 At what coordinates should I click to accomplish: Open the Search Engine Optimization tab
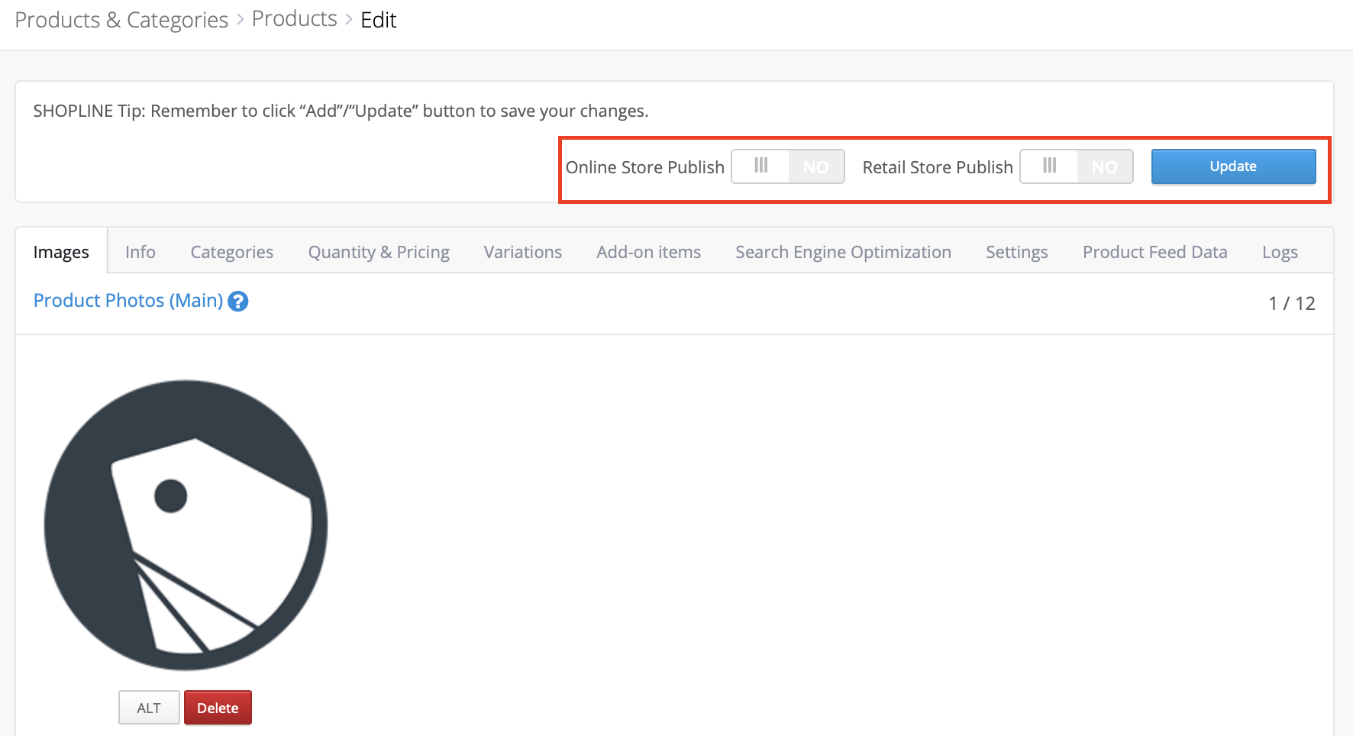click(844, 252)
